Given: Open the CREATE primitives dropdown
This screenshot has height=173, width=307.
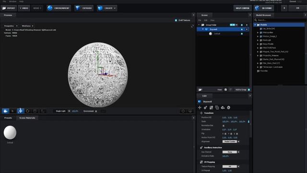Looking at the screenshot, I should (107, 8).
